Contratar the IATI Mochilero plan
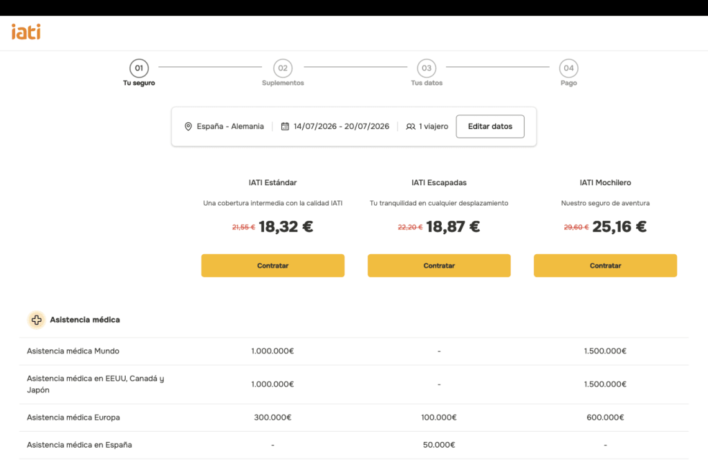The height and width of the screenshot is (460, 708). click(x=605, y=266)
